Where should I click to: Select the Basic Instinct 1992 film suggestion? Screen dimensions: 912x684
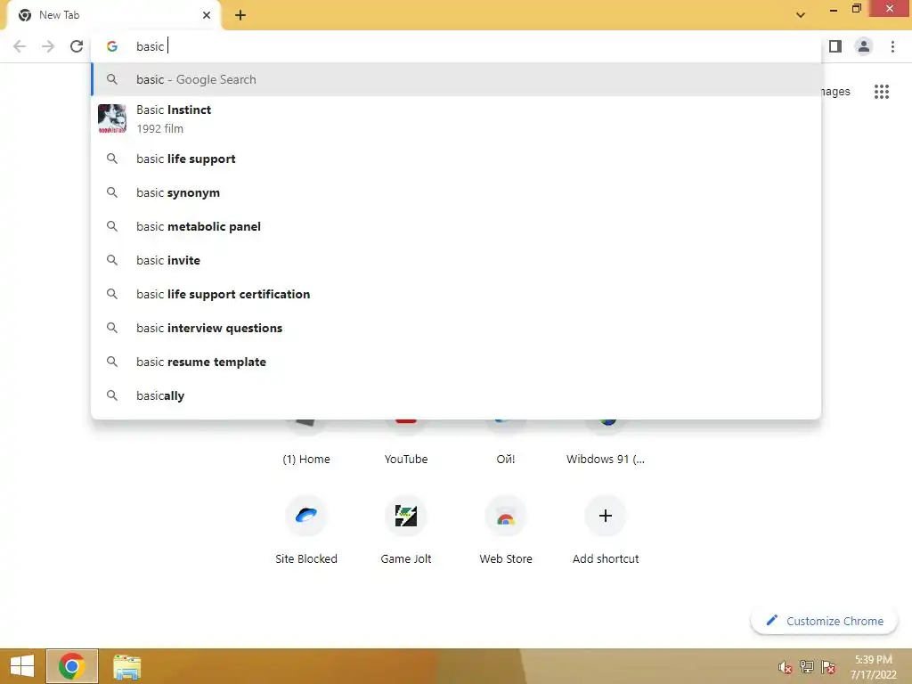(456, 118)
